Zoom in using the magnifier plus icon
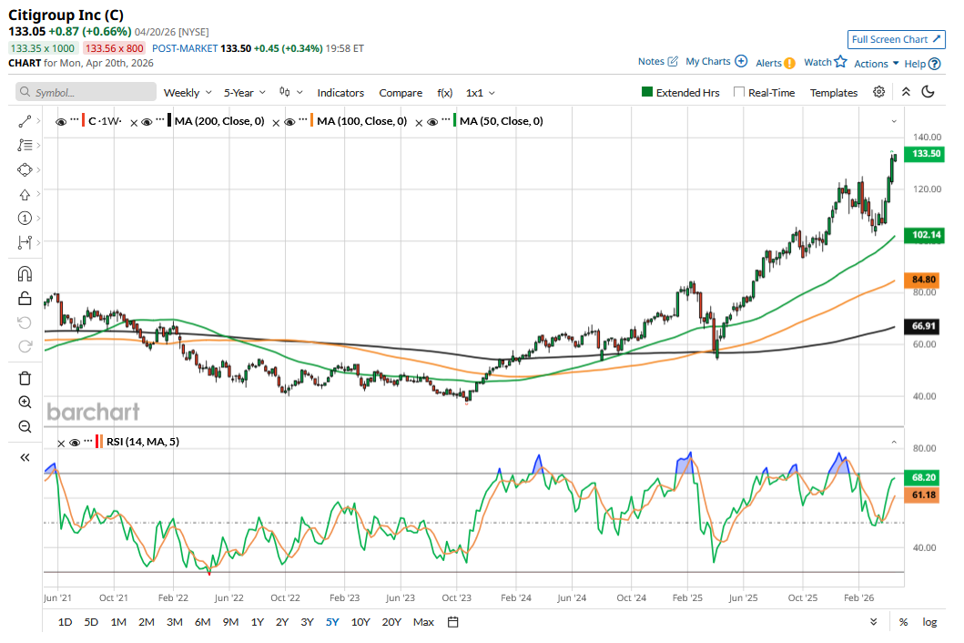This screenshot has width=964, height=643. point(25,403)
